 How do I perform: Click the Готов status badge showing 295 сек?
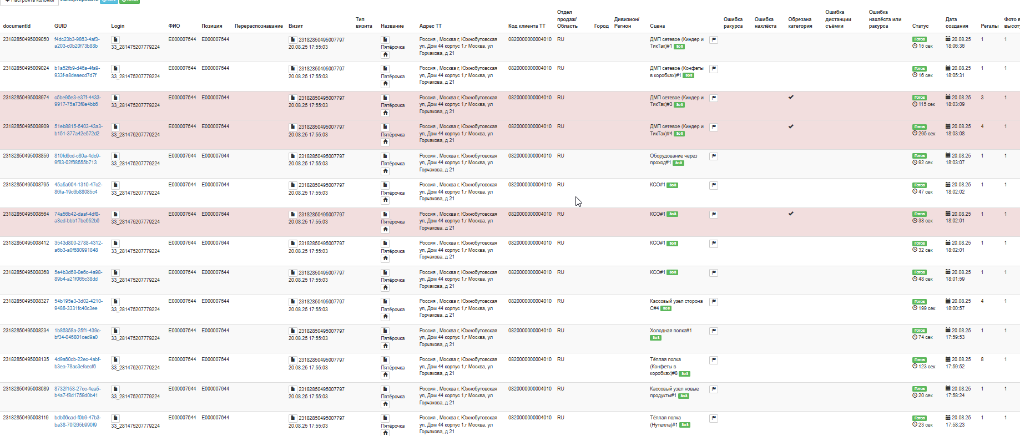[920, 127]
